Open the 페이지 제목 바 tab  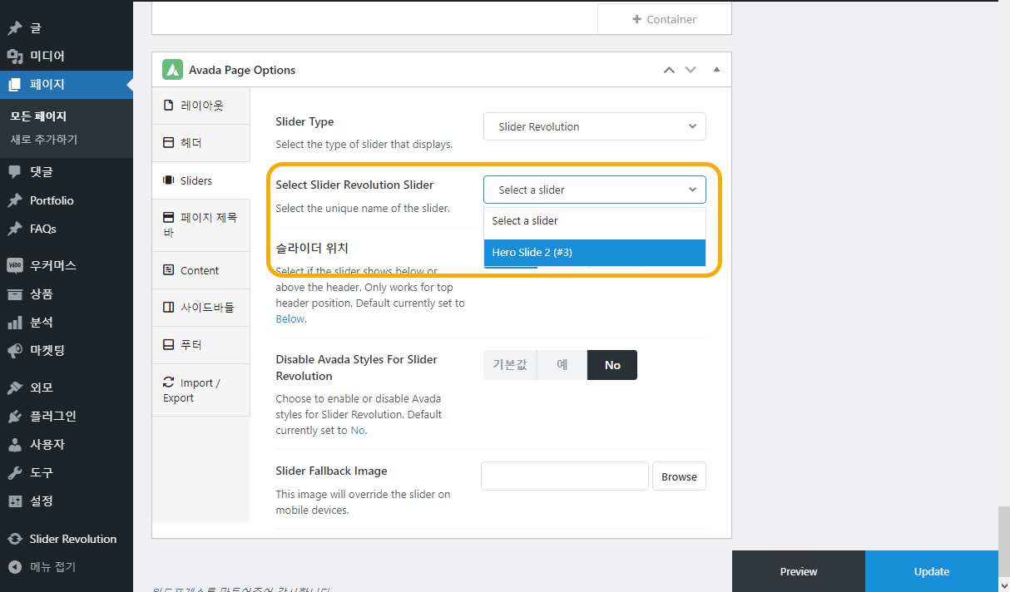point(201,225)
